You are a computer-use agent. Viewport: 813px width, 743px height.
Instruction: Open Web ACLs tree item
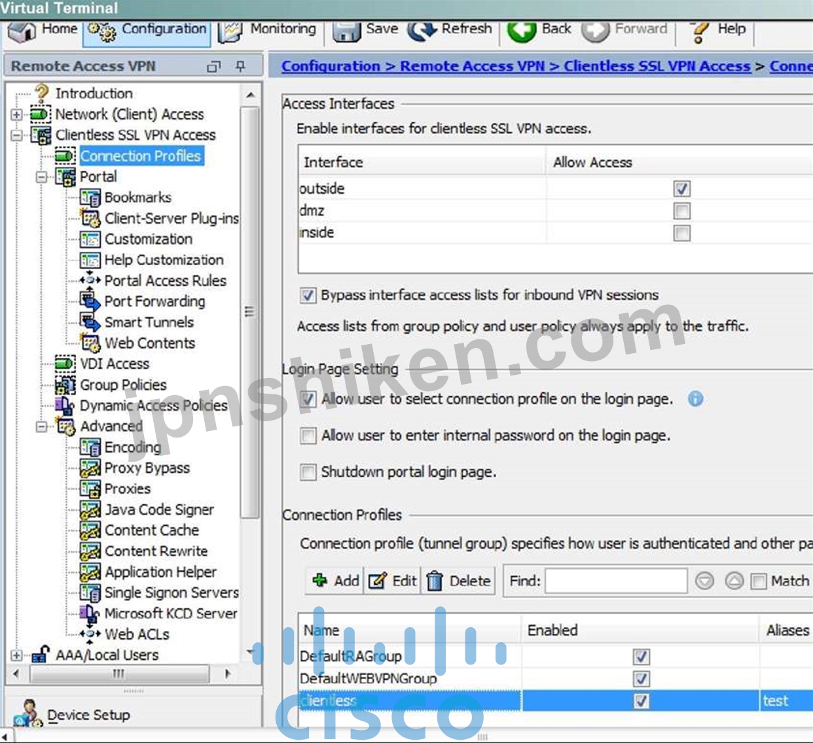137,634
